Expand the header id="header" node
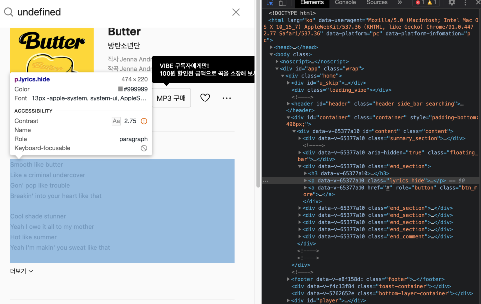 click(x=288, y=104)
